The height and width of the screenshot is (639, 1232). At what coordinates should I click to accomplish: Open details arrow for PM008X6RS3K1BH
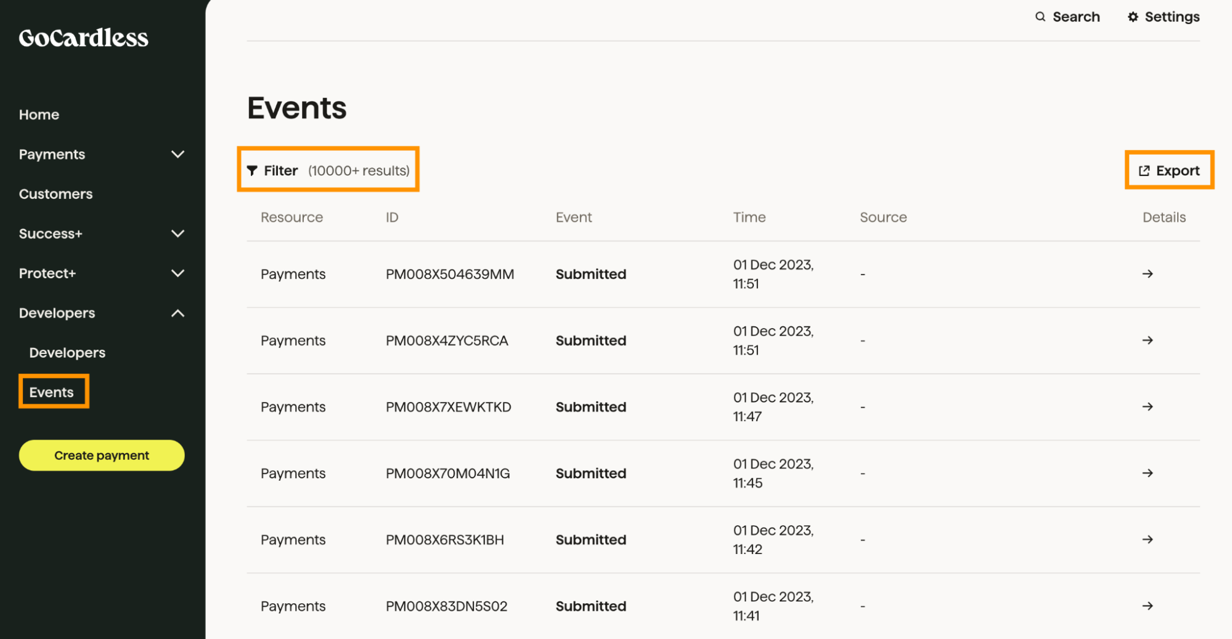(1147, 540)
